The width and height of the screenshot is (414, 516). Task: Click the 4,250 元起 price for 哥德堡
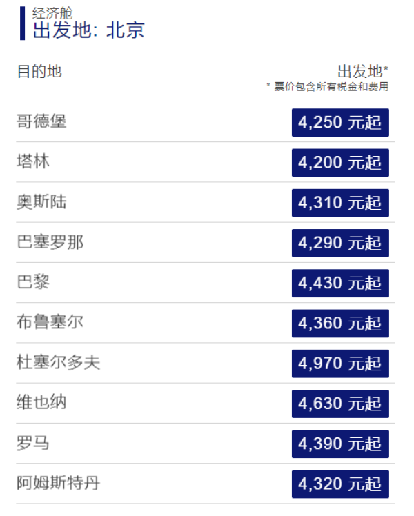click(x=340, y=122)
